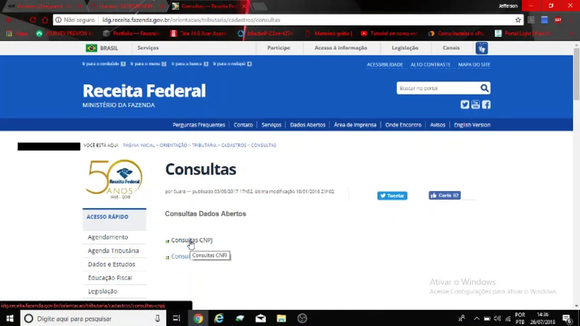Open Onde Encontro nav link
Image resolution: width=580 pixels, height=326 pixels.
[403, 125]
